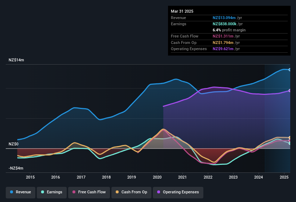Viewport: 296px width, 202px height.
Task: Click the NZ$13.094m revenue value
Action: pos(224,18)
